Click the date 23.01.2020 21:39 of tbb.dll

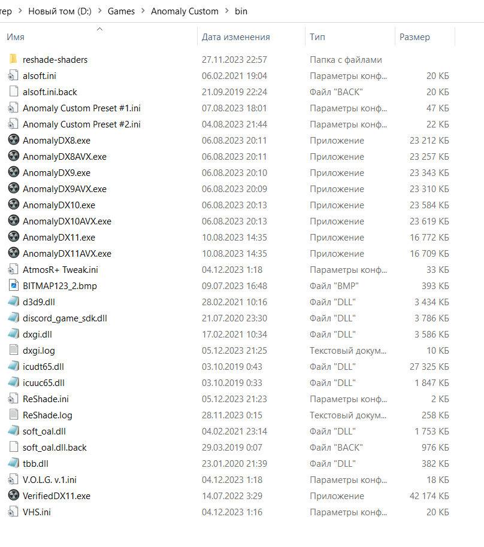pos(234,464)
